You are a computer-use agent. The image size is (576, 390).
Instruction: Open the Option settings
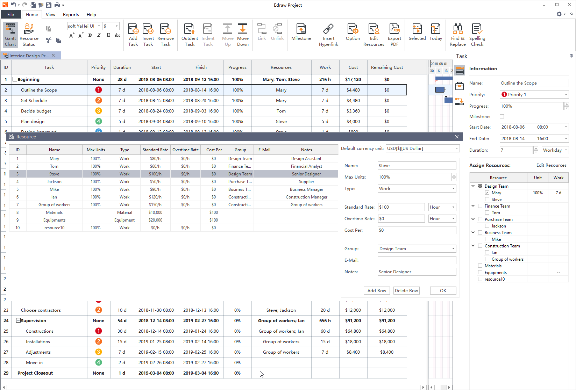pos(353,32)
